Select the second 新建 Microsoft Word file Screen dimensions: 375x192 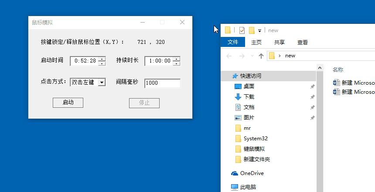[x=354, y=92]
